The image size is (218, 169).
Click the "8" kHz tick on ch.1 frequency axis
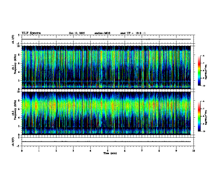click(19, 55)
